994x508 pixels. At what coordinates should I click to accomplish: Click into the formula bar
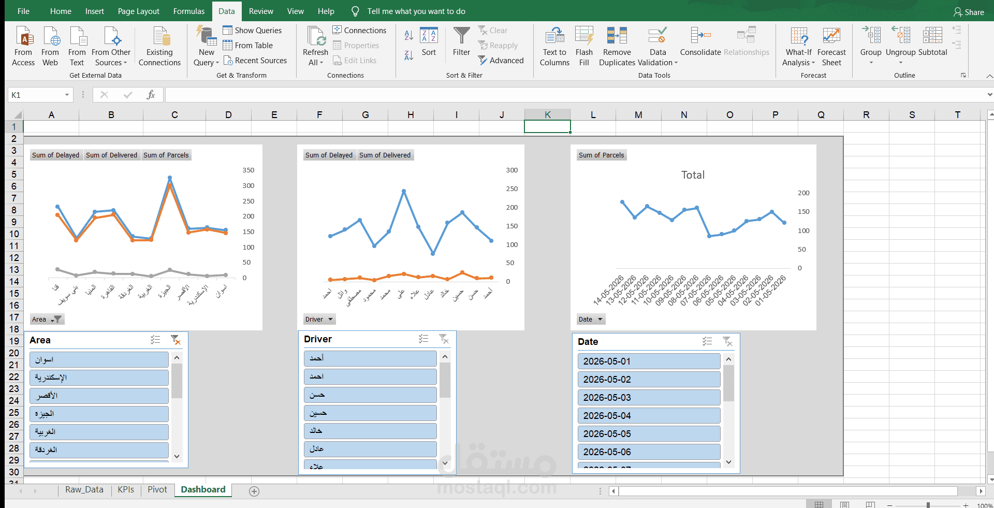click(x=575, y=95)
